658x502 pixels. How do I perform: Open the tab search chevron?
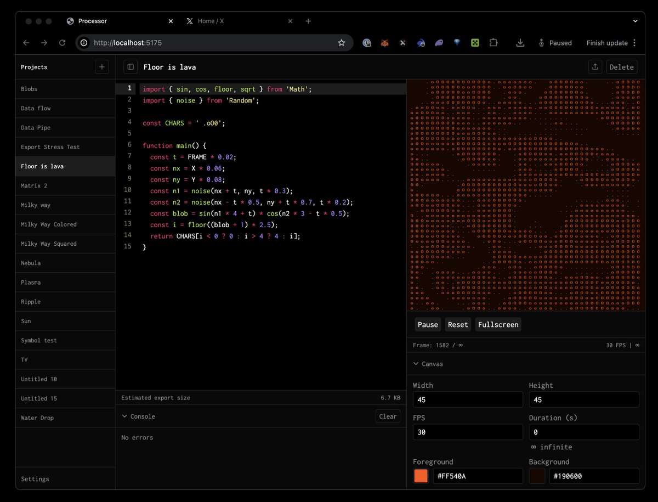635,21
